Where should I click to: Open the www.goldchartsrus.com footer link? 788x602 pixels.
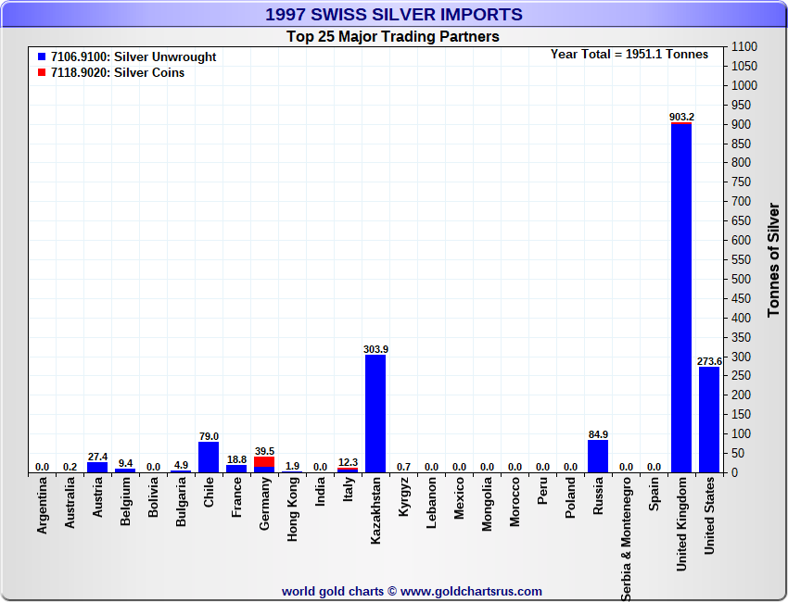point(471,591)
